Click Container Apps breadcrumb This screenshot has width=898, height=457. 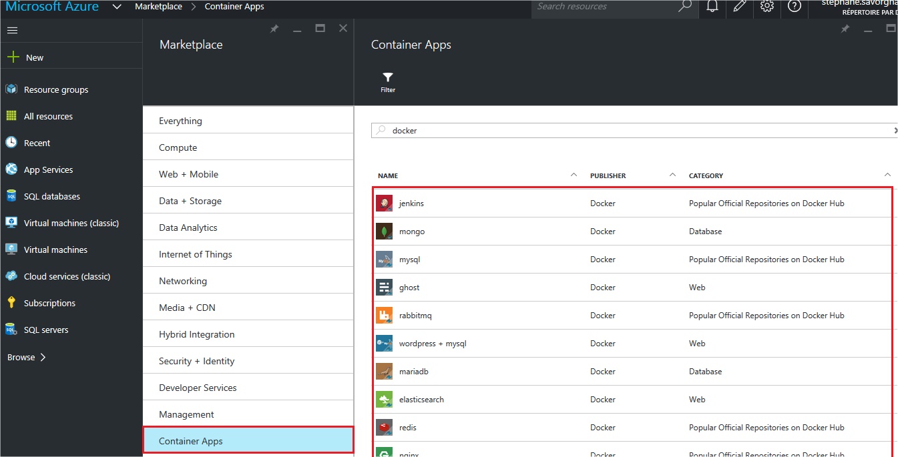click(234, 7)
